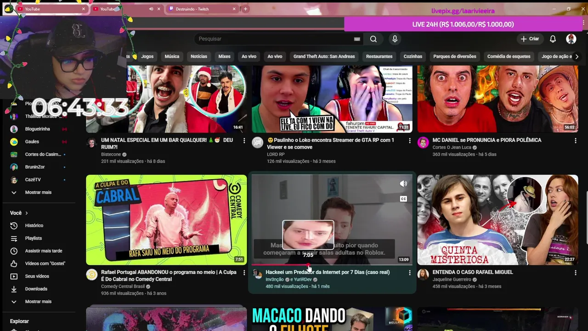Select the Cozinhas category chip
The width and height of the screenshot is (588, 331).
[413, 57]
